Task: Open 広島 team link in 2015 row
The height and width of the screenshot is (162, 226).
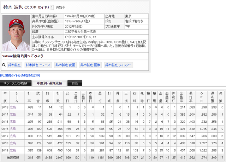Action: tap(13, 122)
